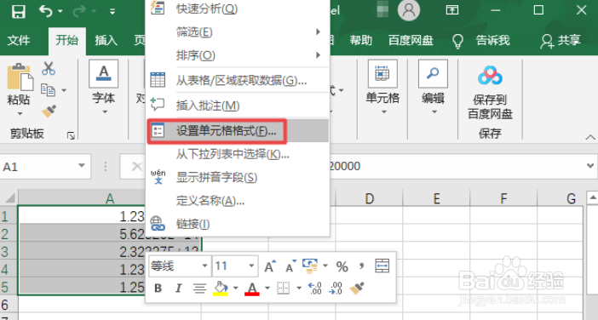Open the 百度网盘 ribbon tab
The width and height of the screenshot is (598, 320).
(411, 40)
